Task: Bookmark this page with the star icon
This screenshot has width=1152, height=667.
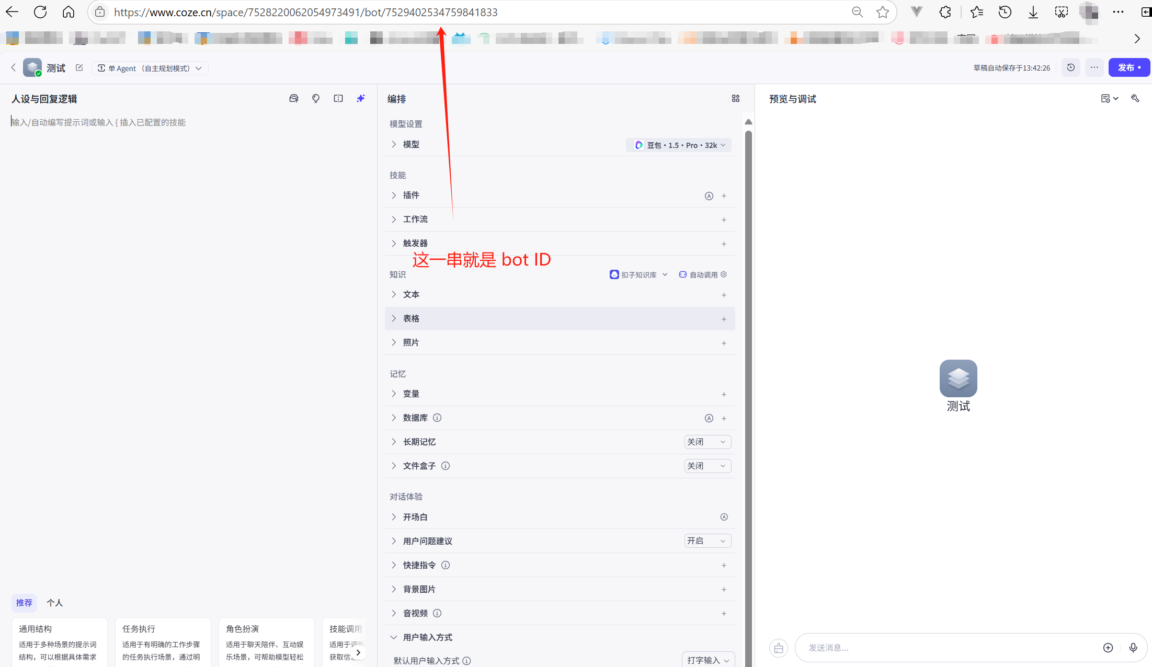Action: click(883, 11)
